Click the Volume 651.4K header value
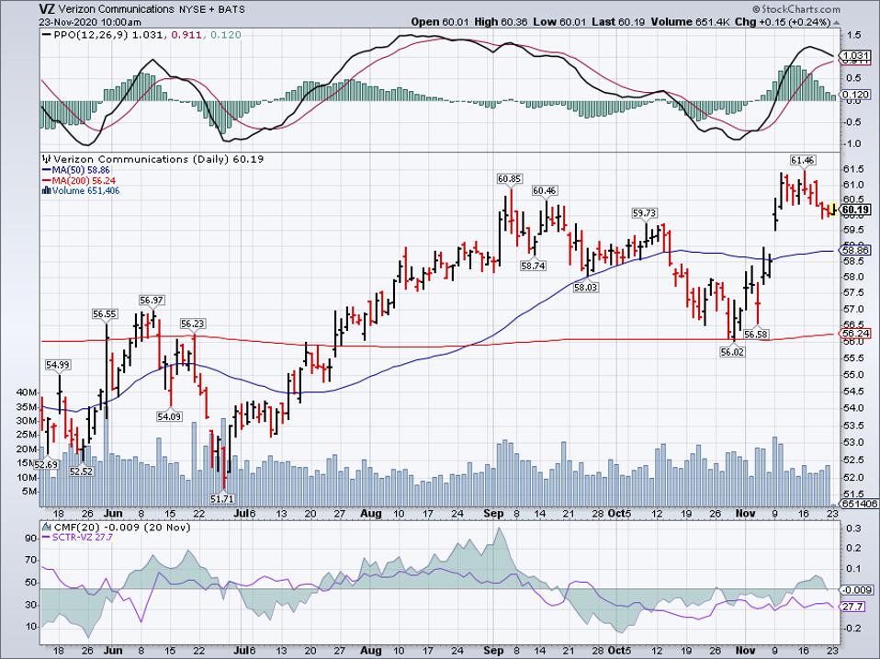880x659 pixels. [692, 22]
